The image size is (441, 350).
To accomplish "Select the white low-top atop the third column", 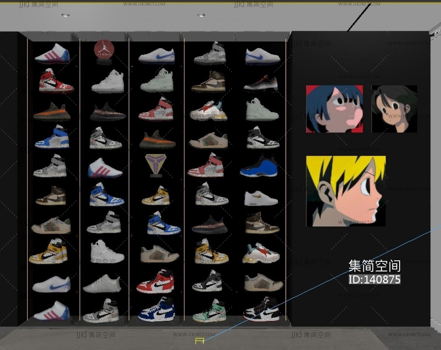I will [157, 56].
